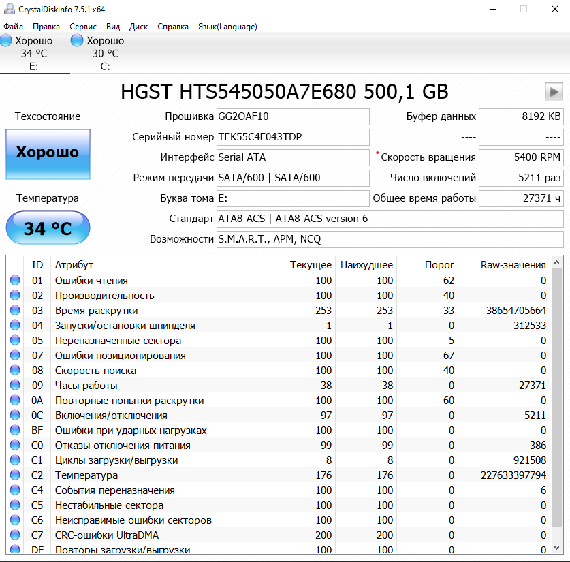The width and height of the screenshot is (570, 562).
Task: Click status orb for C4 События переназначения
Action: [x=15, y=490]
